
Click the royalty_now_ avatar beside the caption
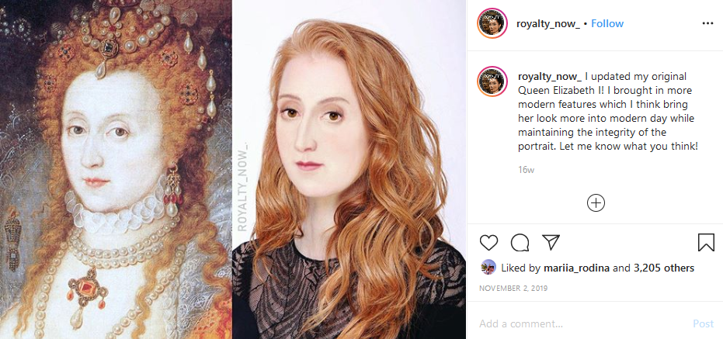492,81
